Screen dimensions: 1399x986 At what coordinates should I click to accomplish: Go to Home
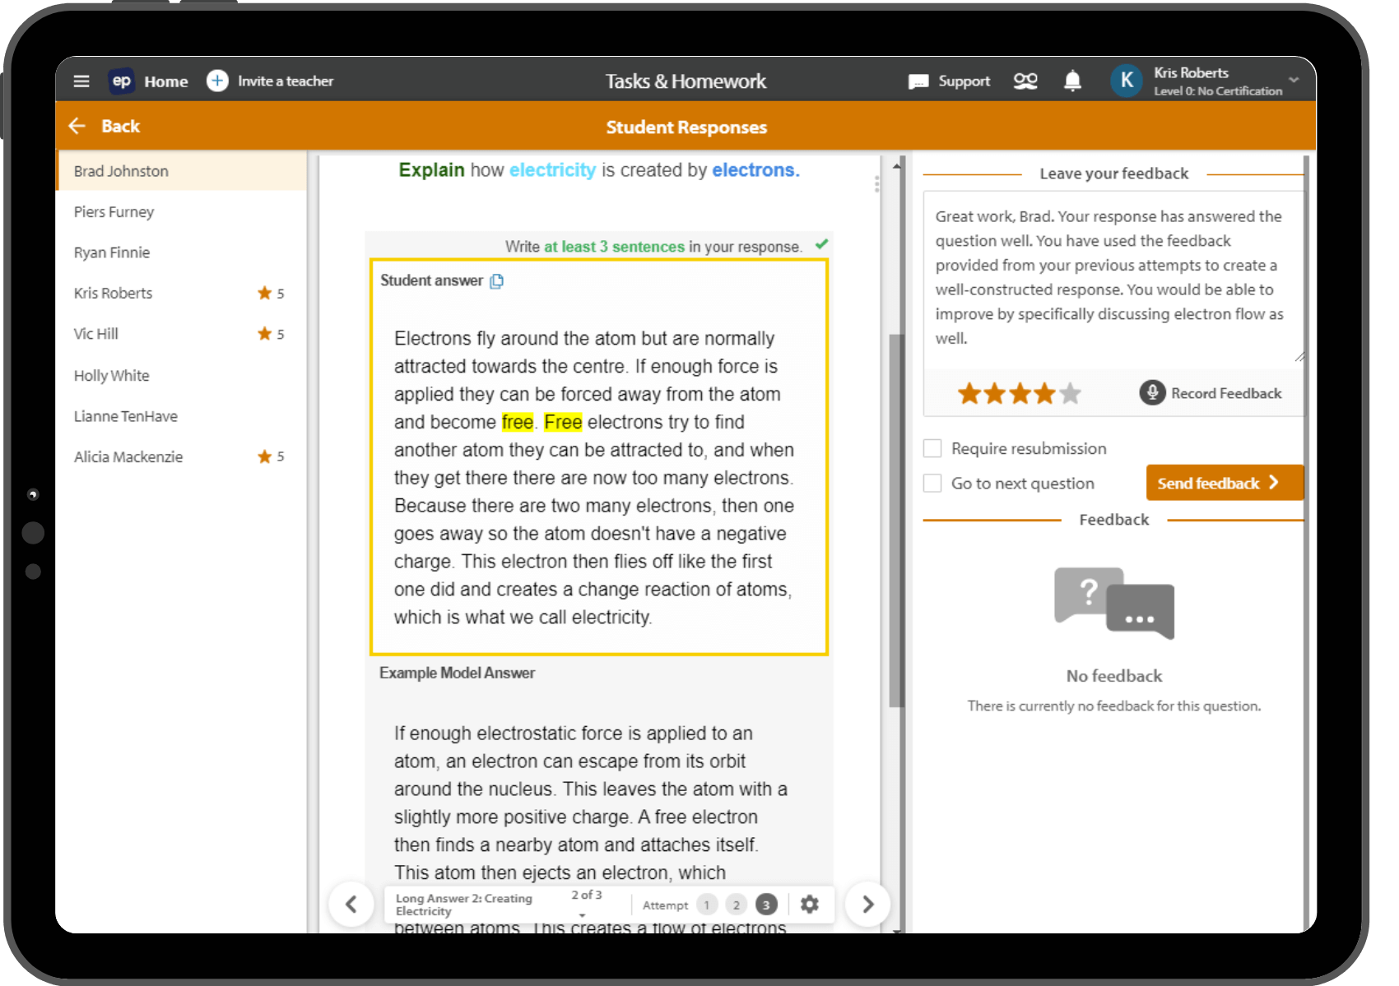click(166, 81)
